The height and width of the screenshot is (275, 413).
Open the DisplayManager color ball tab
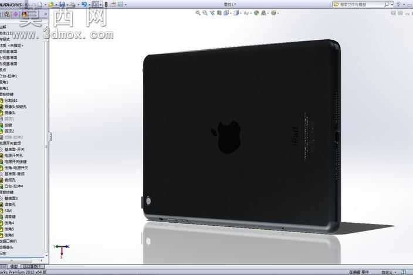click(25, 14)
